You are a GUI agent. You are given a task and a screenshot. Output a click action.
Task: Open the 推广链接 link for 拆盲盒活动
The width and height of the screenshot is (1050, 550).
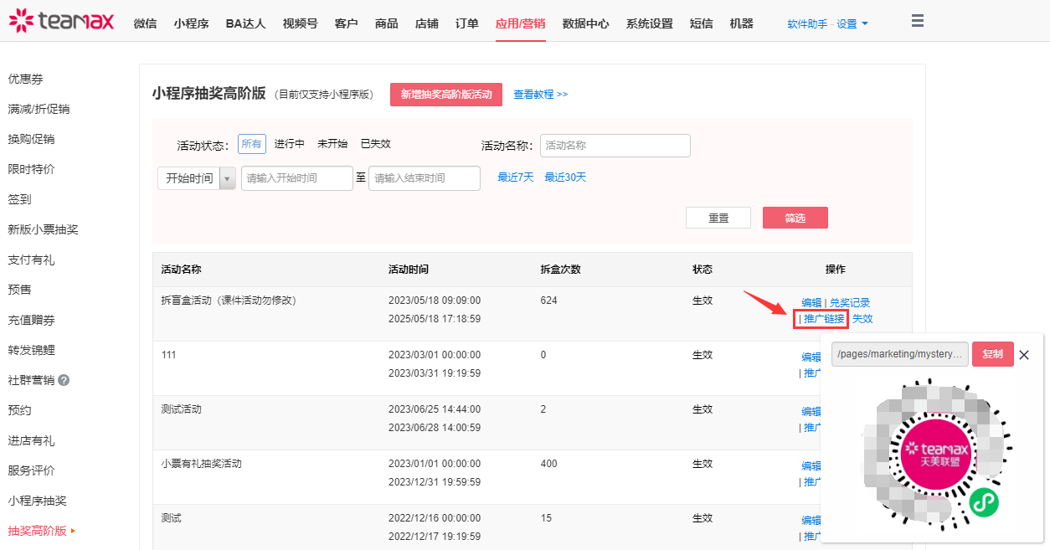pyautogui.click(x=823, y=319)
